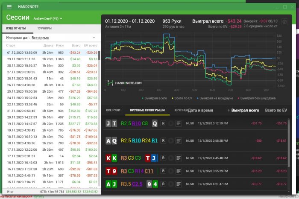Open the Andrew Dee F (PS) player dropdown
299x199 pixels.
48,19
